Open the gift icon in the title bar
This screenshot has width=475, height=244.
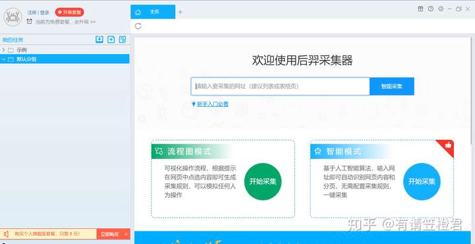tap(420, 9)
